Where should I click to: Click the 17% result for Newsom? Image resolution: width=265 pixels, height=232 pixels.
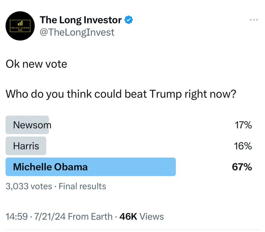point(243,125)
